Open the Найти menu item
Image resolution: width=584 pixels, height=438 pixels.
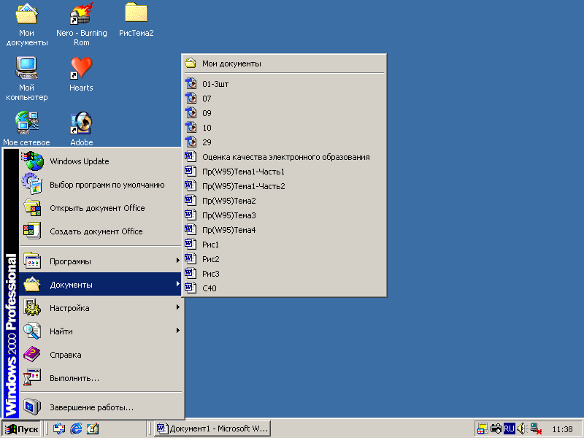101,331
